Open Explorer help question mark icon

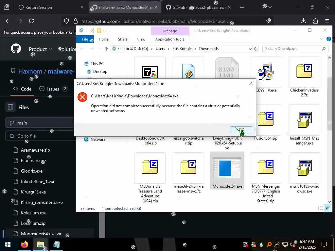(x=328, y=39)
